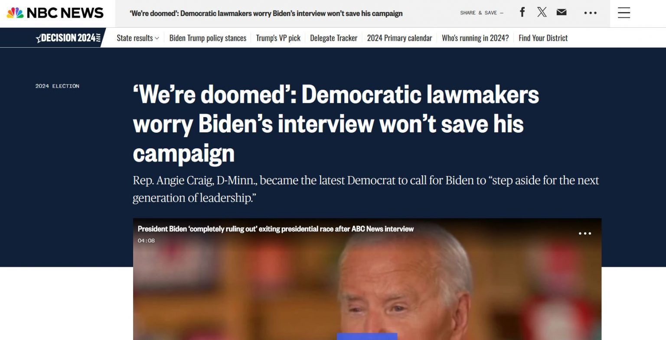Click the video title about exiting race
666x340 pixels.
coord(276,229)
